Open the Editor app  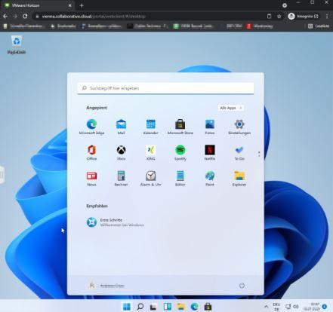(x=180, y=179)
